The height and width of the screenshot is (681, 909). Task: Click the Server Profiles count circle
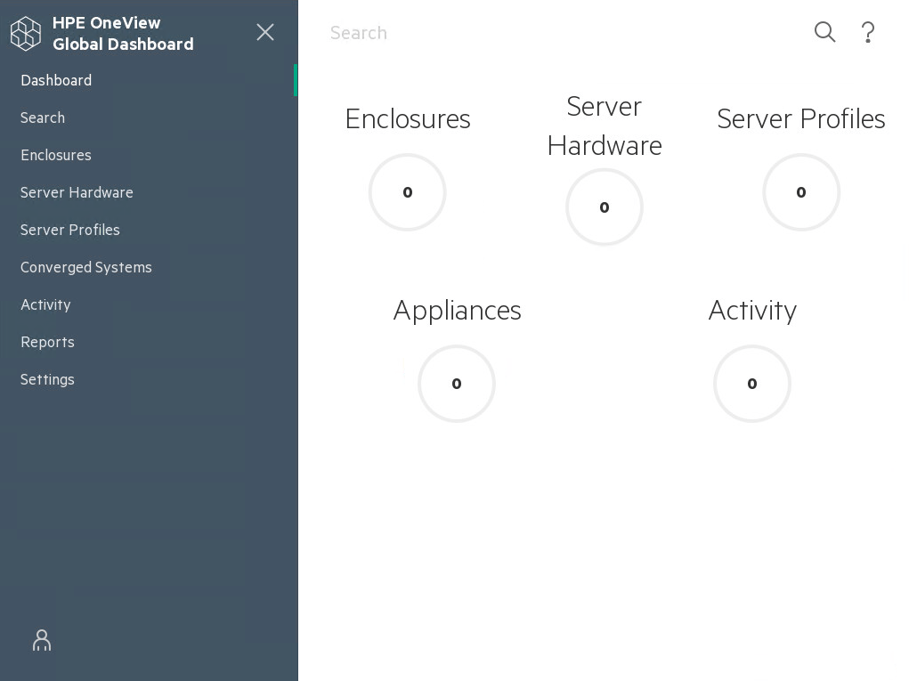tap(801, 192)
